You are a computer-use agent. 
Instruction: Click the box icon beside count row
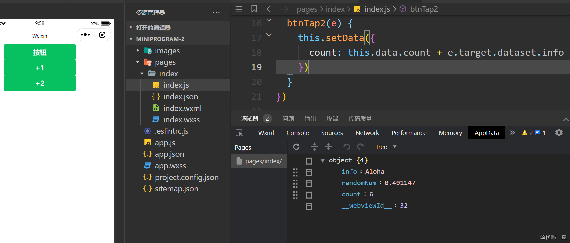(x=309, y=195)
